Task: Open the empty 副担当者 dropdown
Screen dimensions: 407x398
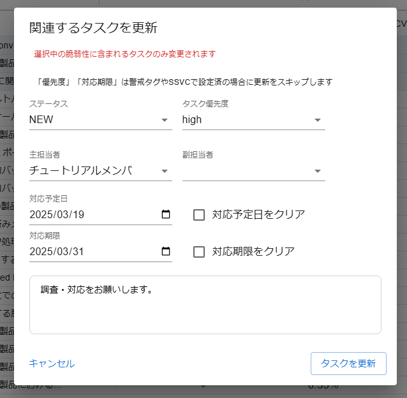Action: click(254, 171)
